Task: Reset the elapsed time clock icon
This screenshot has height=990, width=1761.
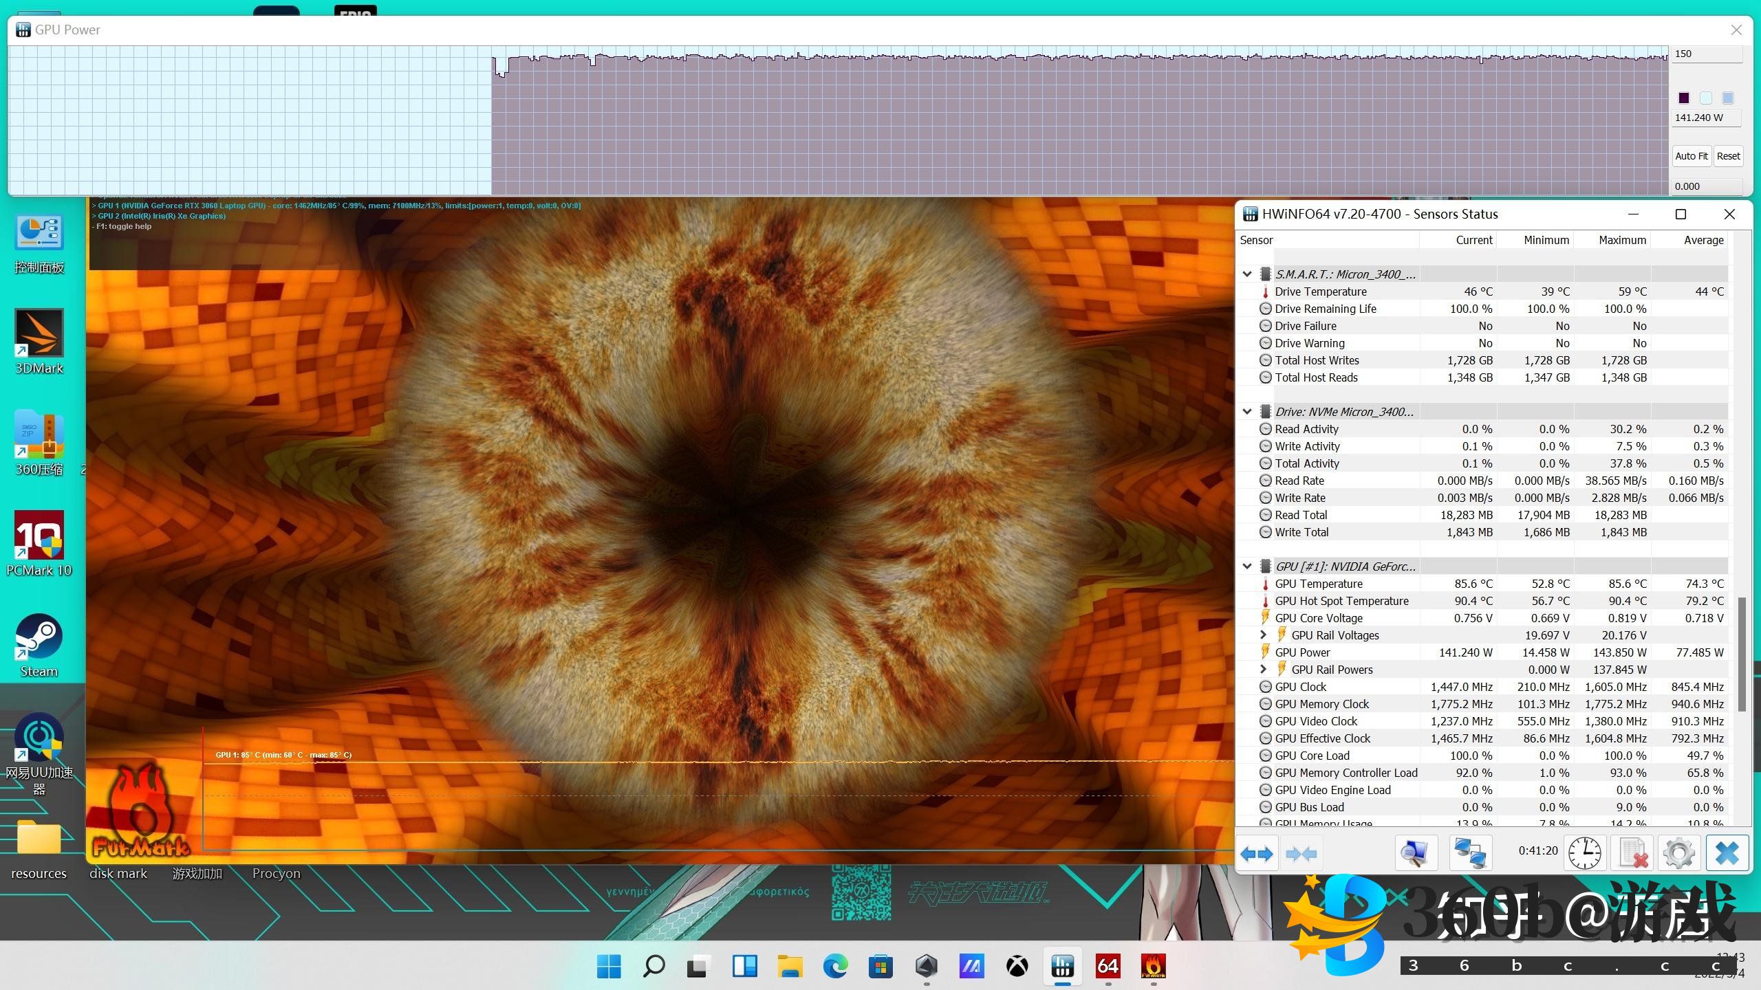Action: click(x=1585, y=854)
